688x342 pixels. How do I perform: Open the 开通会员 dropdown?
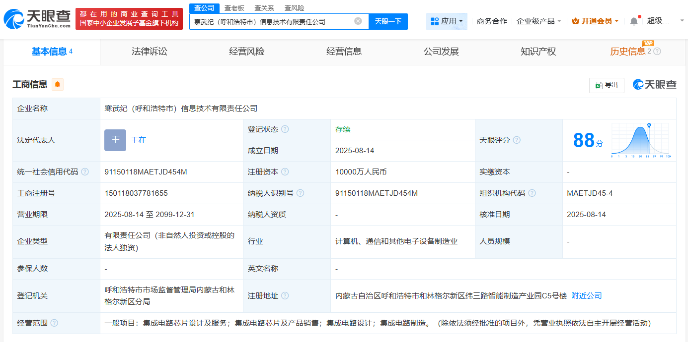click(595, 21)
